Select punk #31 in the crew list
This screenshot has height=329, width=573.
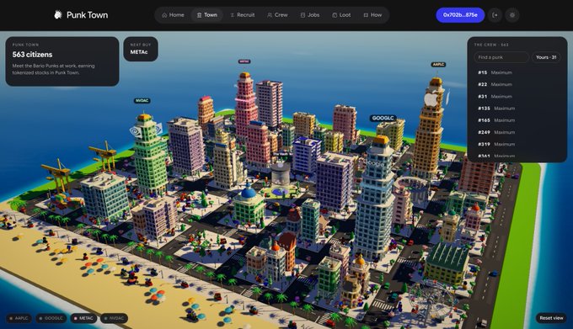pos(517,97)
